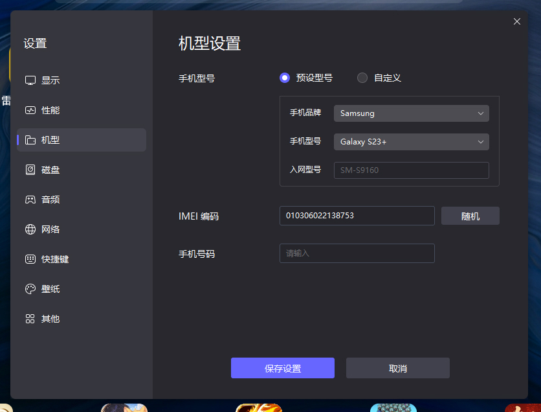The height and width of the screenshot is (412, 541).
Task: Open the 手机品牌 dropdown chevron
Action: click(x=481, y=113)
